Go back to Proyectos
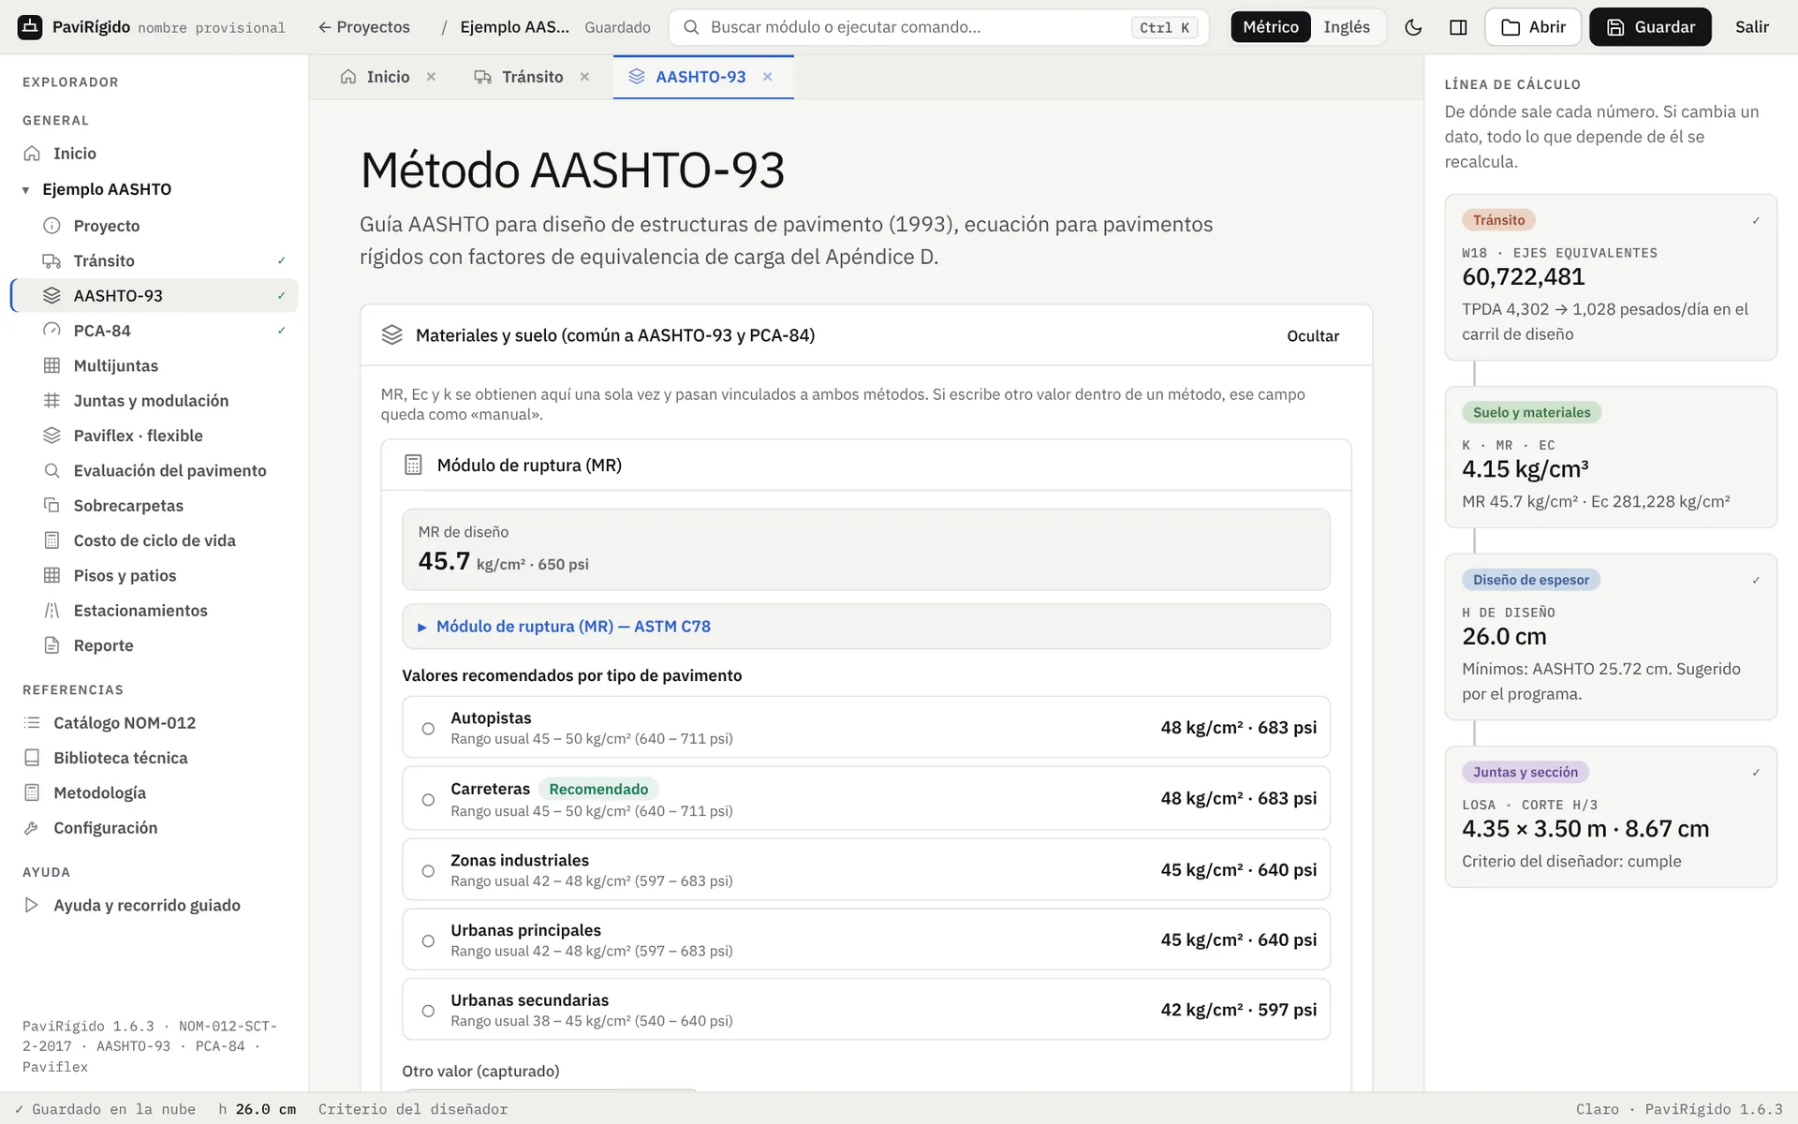 tap(364, 27)
